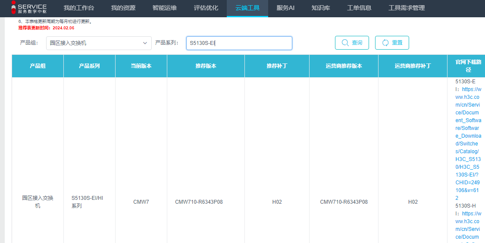The width and height of the screenshot is (485, 243).
Task: Click the 推荐版本 column header
Action: tap(206, 66)
